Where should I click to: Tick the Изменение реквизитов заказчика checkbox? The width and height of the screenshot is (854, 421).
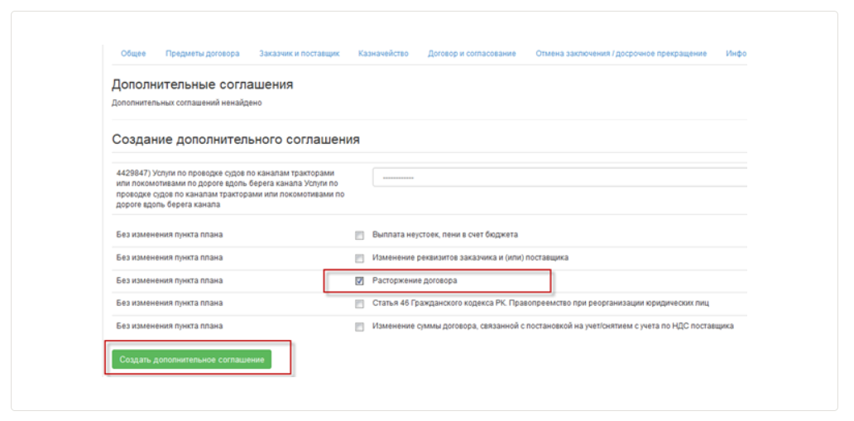[359, 258]
